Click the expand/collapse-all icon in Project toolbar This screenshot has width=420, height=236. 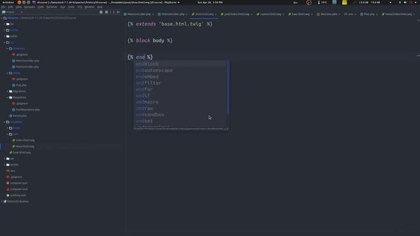106,12
